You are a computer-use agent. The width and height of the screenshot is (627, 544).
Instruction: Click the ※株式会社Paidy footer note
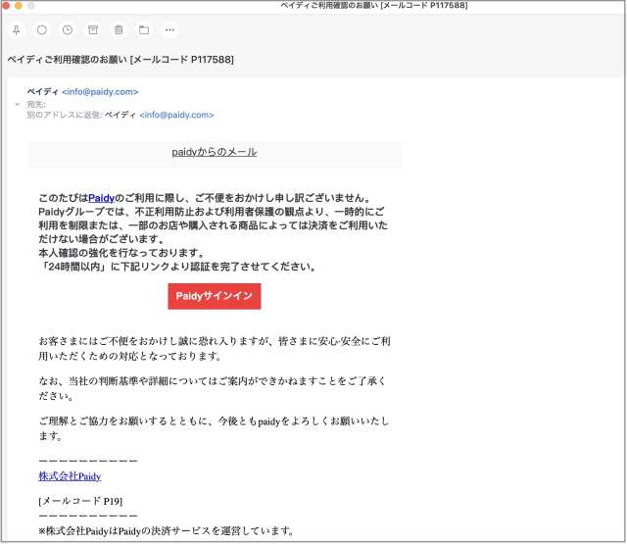click(167, 531)
